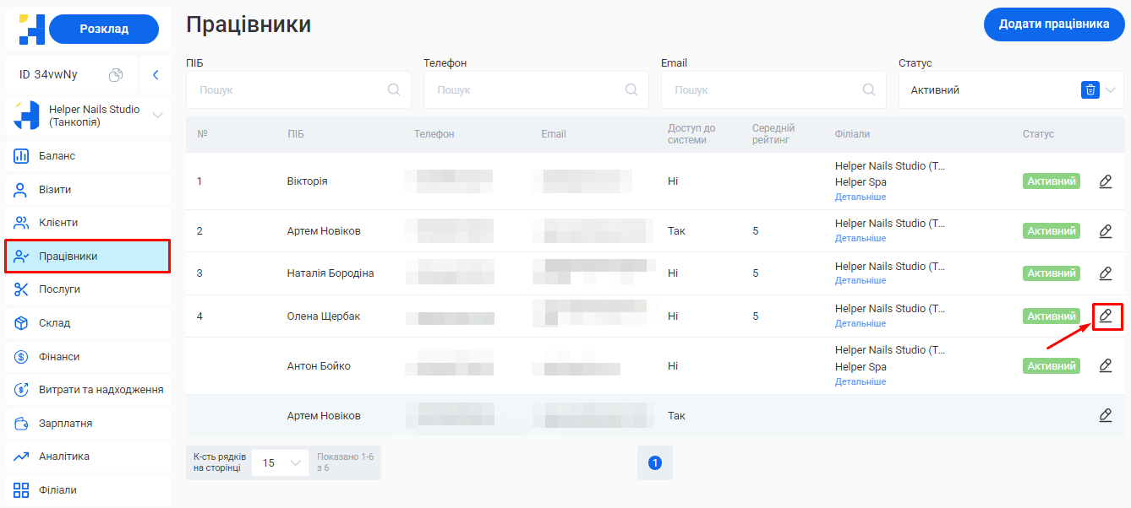
Task: Open the Статус filter dropdown
Action: click(x=1110, y=90)
